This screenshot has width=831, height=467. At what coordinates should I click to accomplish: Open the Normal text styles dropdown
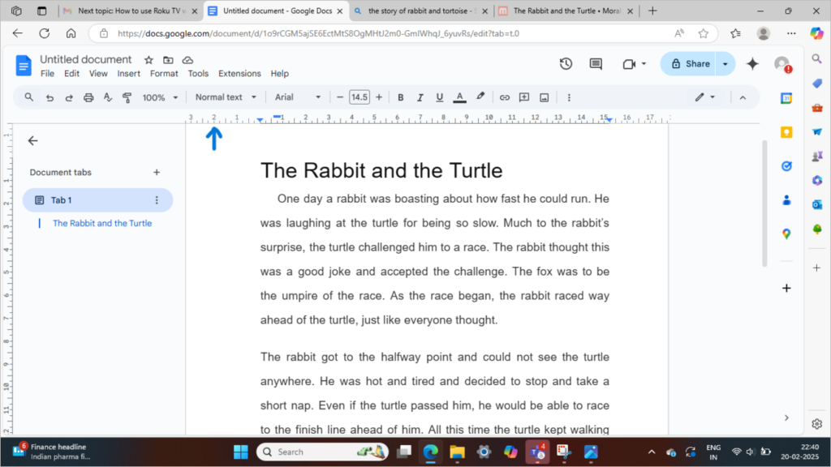(225, 96)
